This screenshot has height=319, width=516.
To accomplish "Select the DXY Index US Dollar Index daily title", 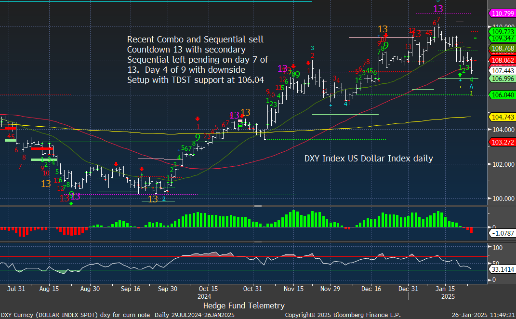I will pyautogui.click(x=369, y=159).
